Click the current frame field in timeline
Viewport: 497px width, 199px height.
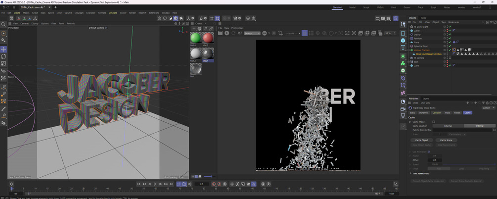[x=201, y=184]
